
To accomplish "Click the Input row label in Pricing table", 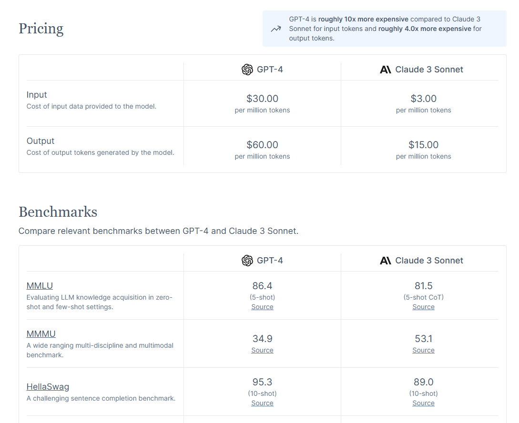I will [37, 95].
